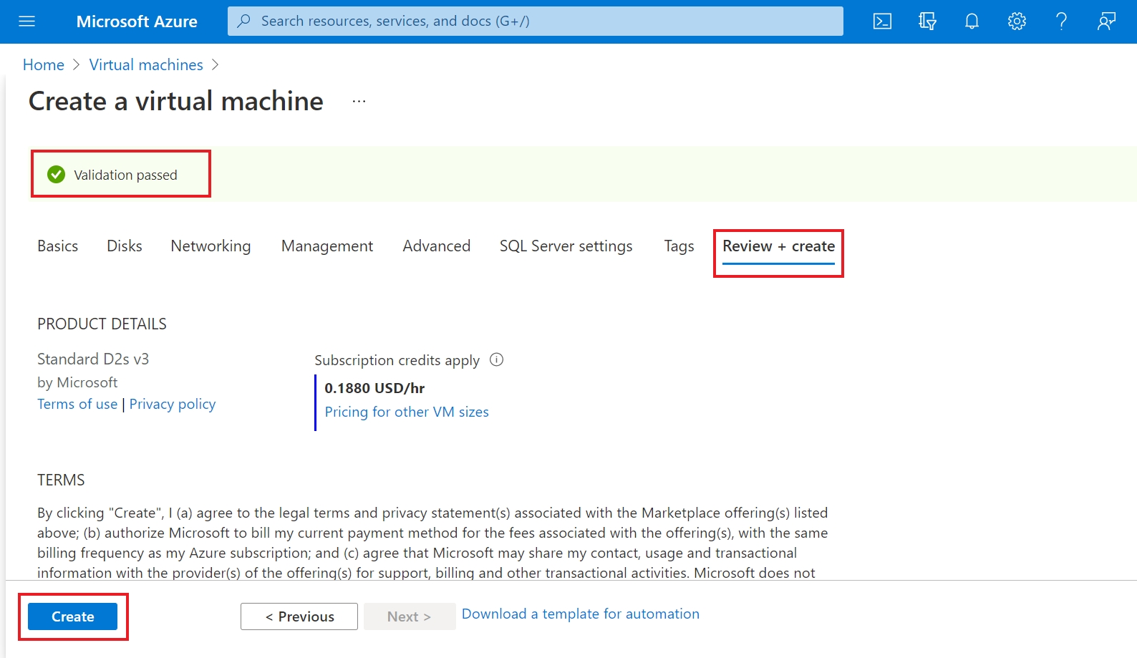Click the search resources input field

535,21
